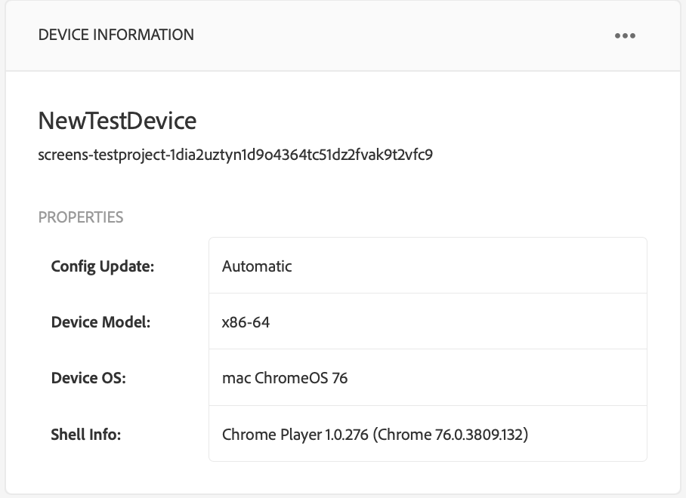Open the more options ellipsis menu
Screen dimensions: 686x498
click(625, 35)
